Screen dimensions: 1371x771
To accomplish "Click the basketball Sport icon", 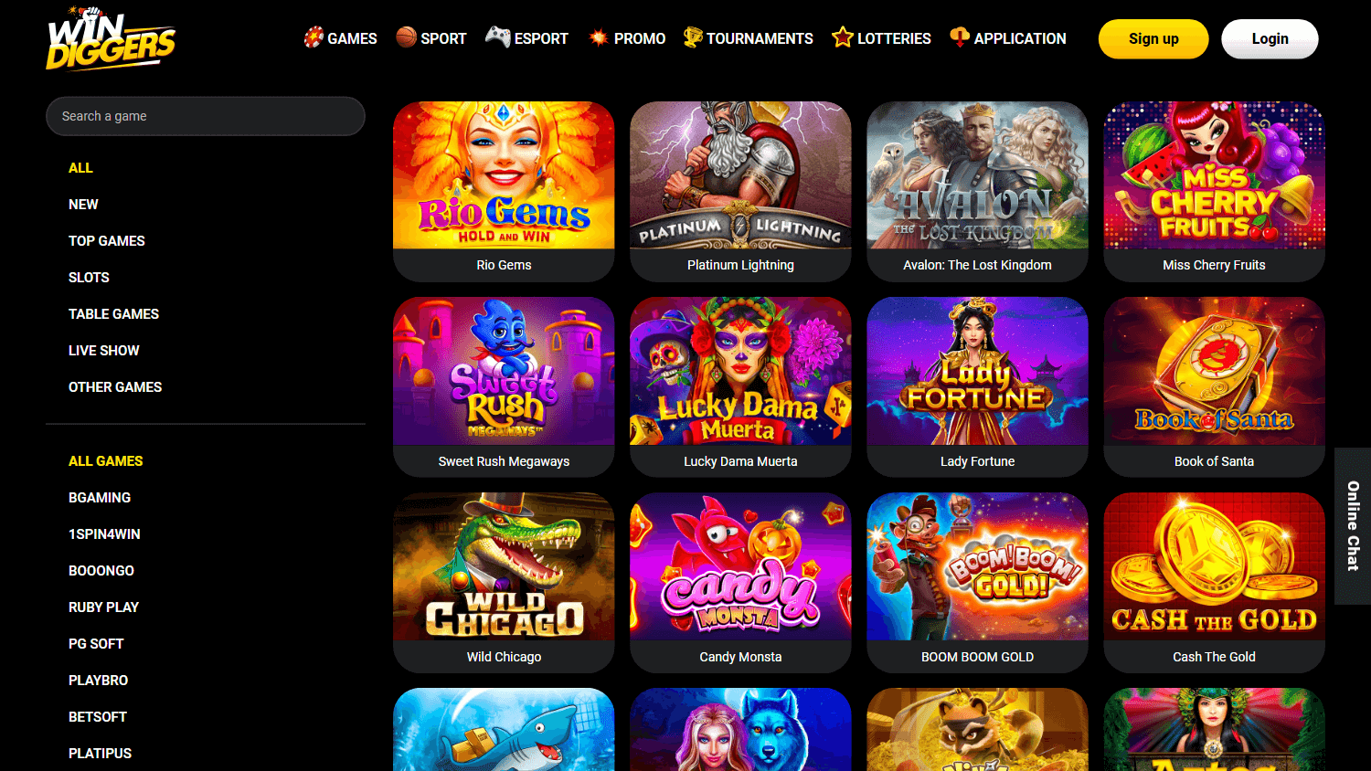I will pos(406,37).
